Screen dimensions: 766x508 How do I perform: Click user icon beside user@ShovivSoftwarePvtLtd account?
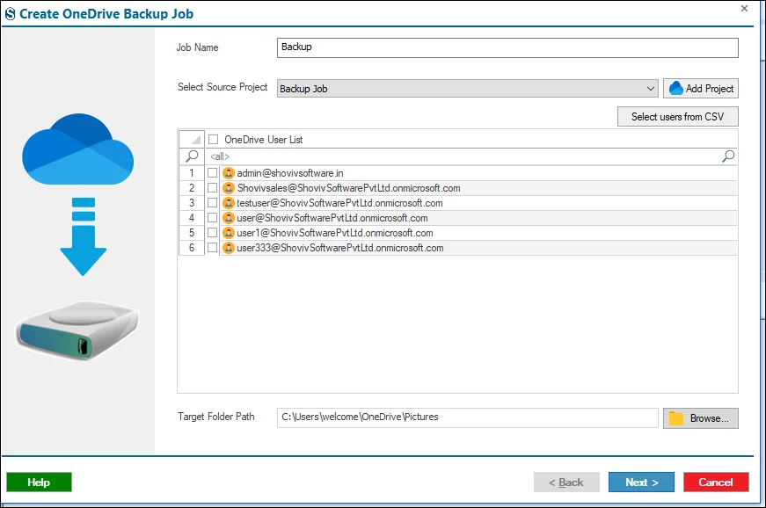tap(228, 218)
